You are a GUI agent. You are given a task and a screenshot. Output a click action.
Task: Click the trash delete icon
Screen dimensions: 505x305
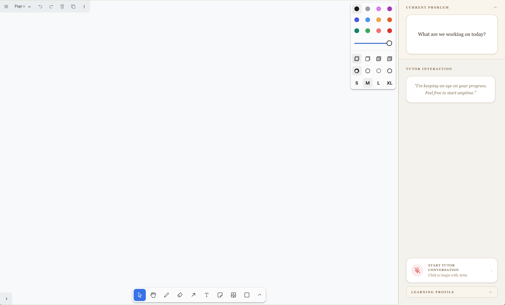click(x=62, y=6)
